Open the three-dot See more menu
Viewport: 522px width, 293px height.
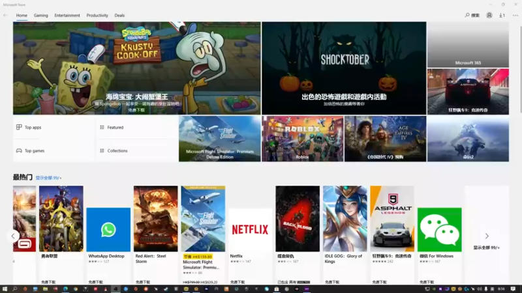(x=515, y=15)
